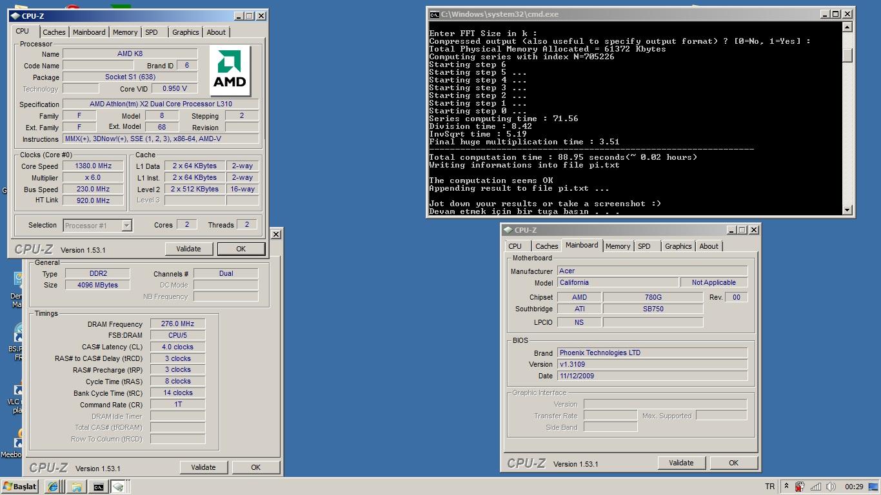The image size is (881, 495).
Task: Select the 1380.0 MHz core speed value
Action: [93, 166]
